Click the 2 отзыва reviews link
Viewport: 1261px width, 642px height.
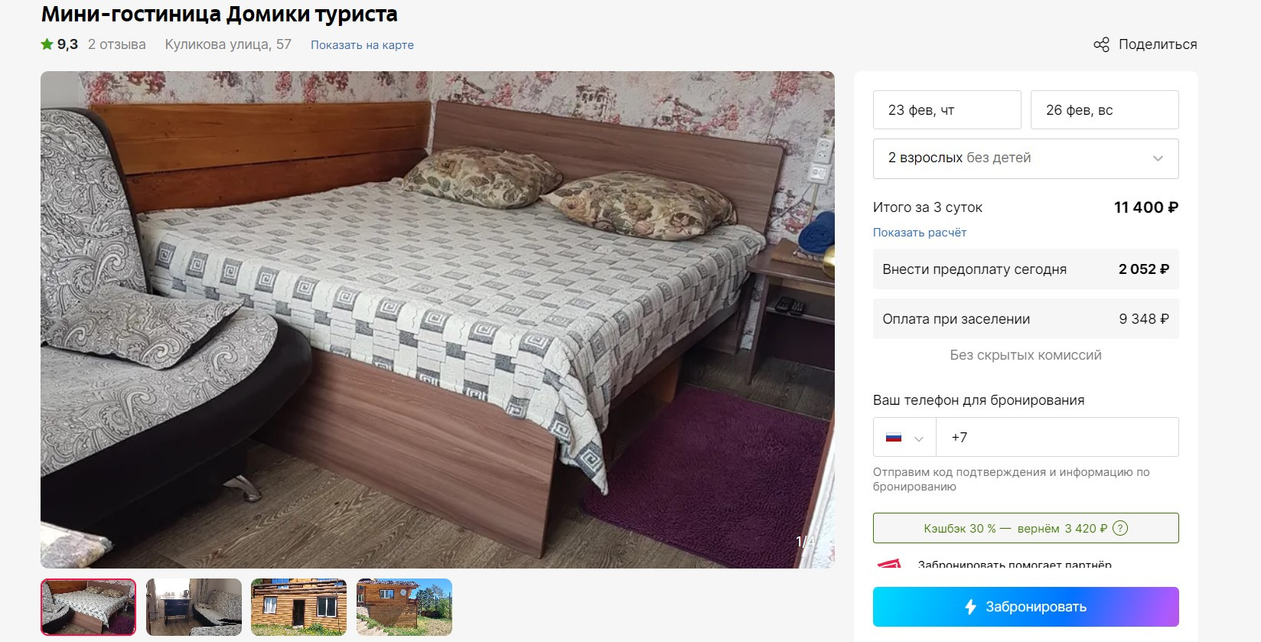(116, 44)
